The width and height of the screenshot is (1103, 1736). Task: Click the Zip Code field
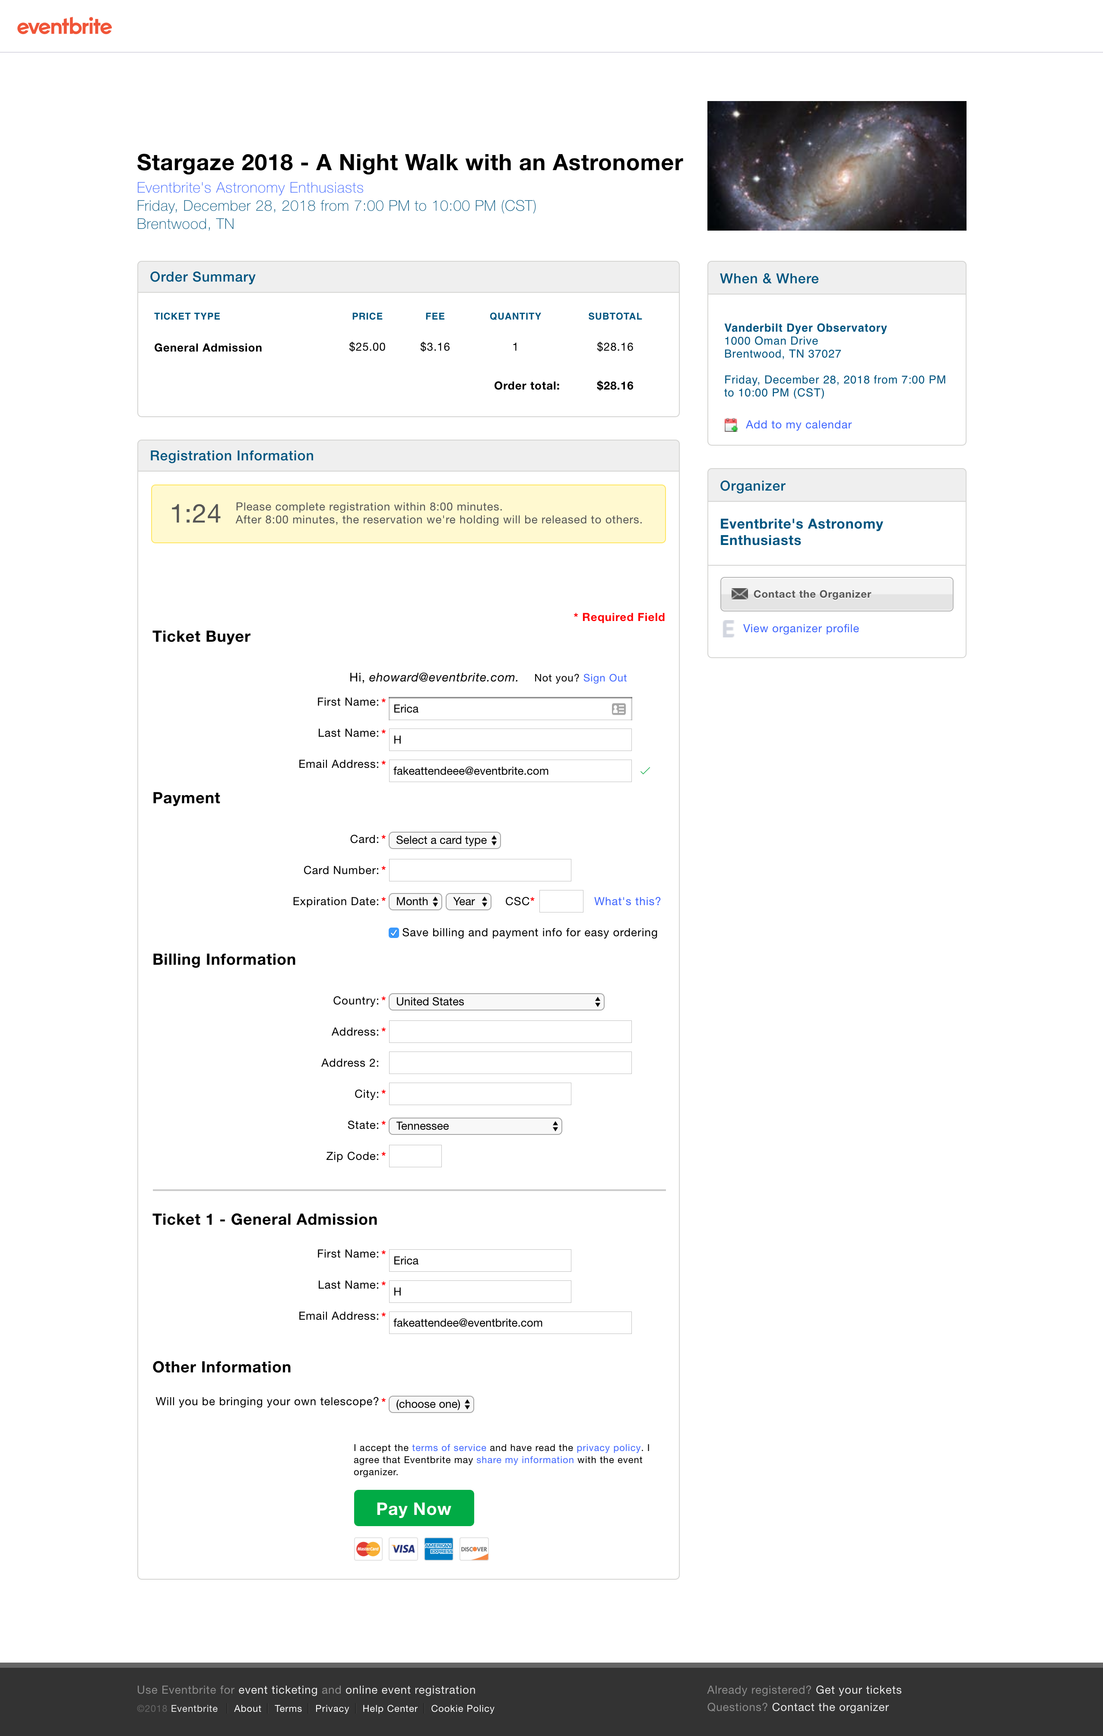(415, 1156)
